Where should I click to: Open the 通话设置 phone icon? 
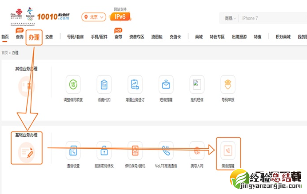[73, 150]
